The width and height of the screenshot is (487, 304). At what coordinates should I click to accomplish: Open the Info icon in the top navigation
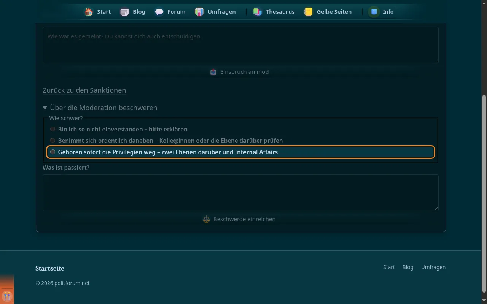[x=374, y=12]
